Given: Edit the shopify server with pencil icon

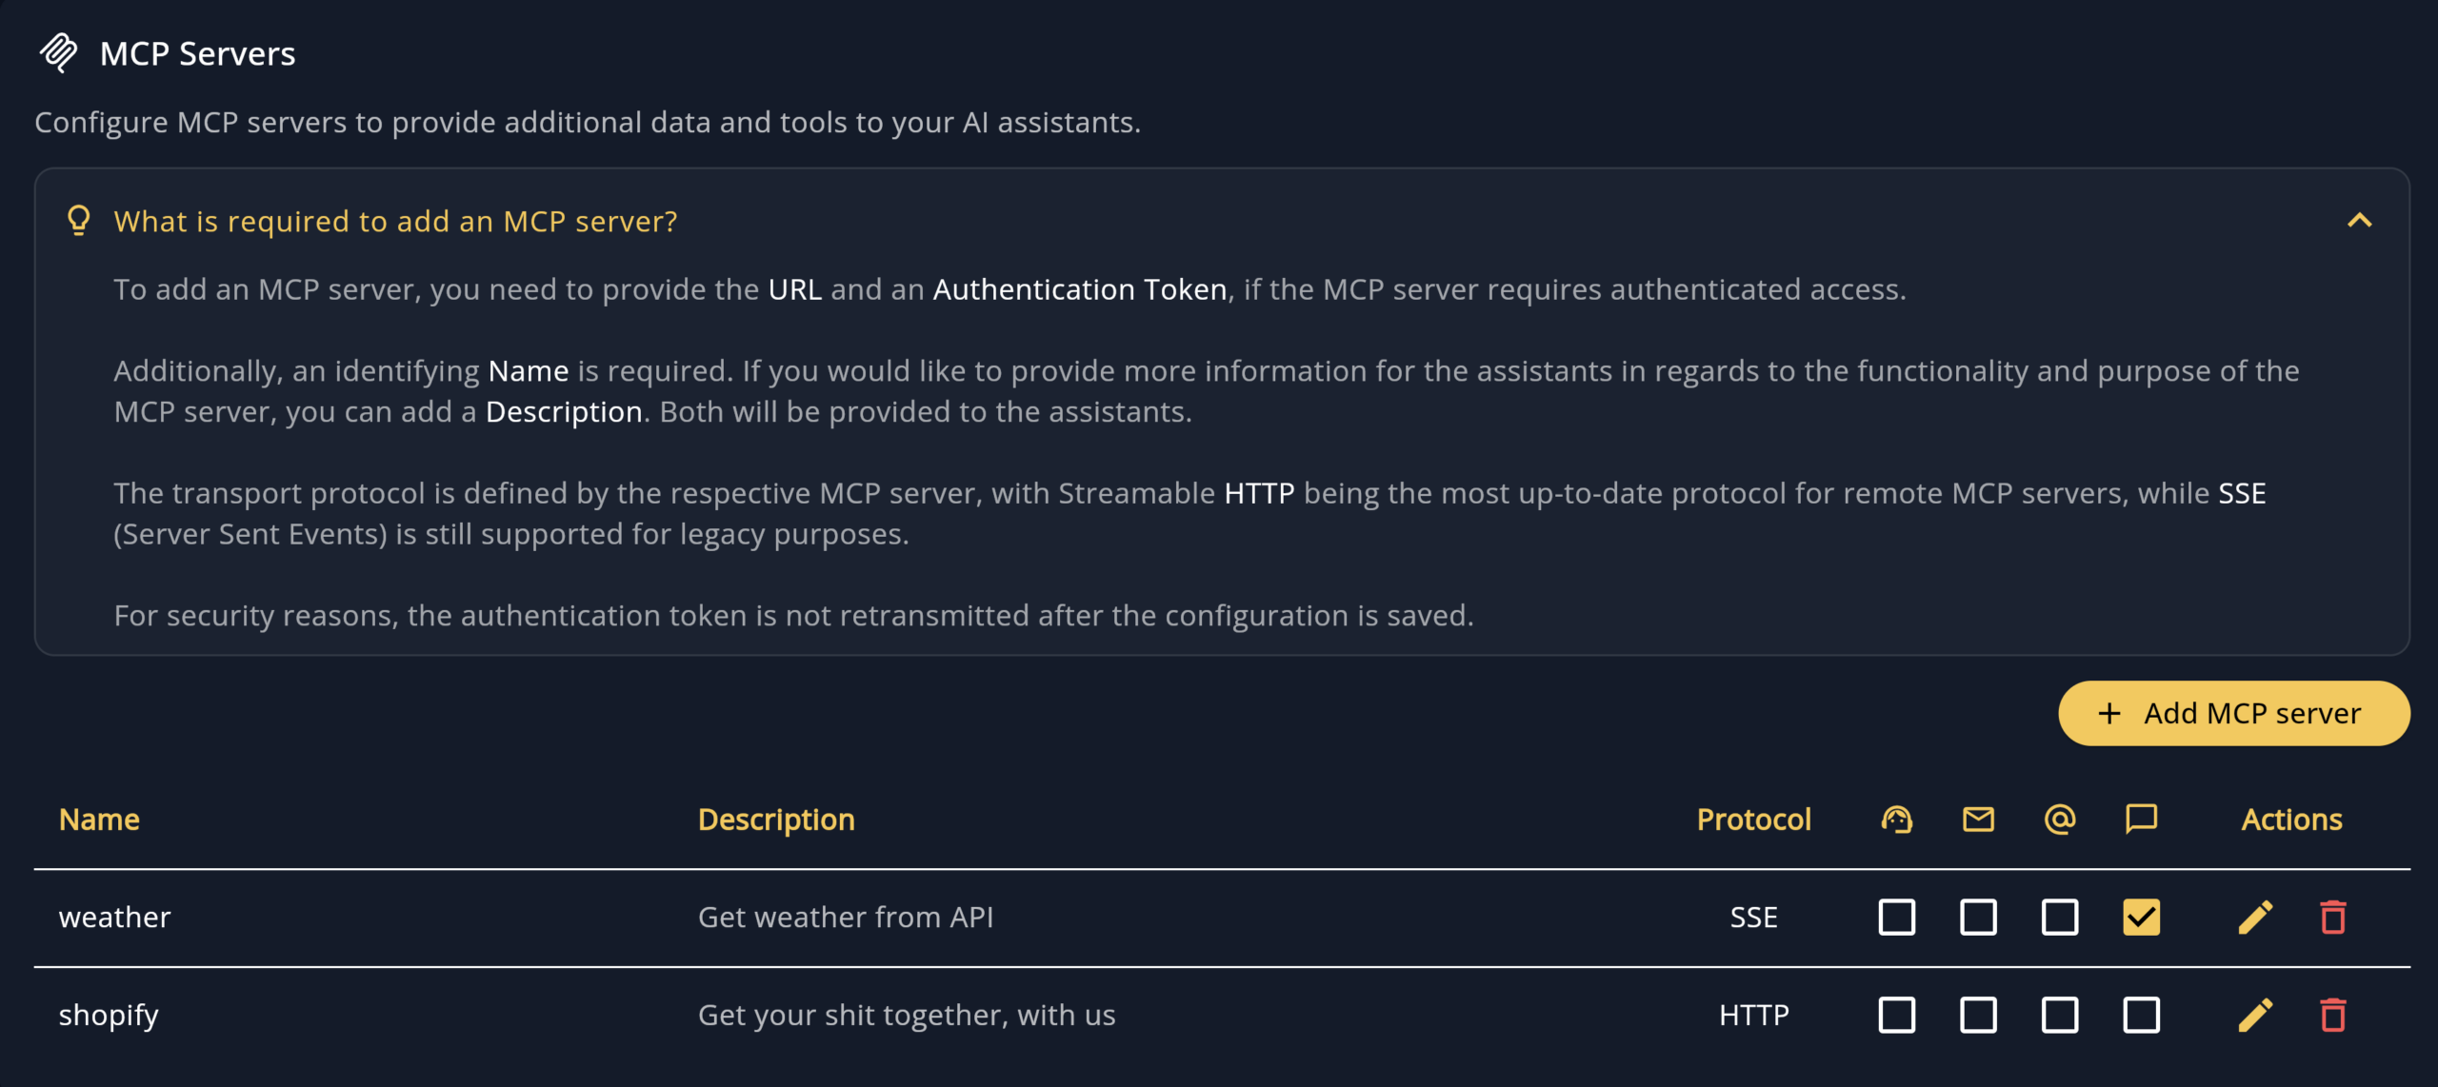Looking at the screenshot, I should point(2255,1016).
